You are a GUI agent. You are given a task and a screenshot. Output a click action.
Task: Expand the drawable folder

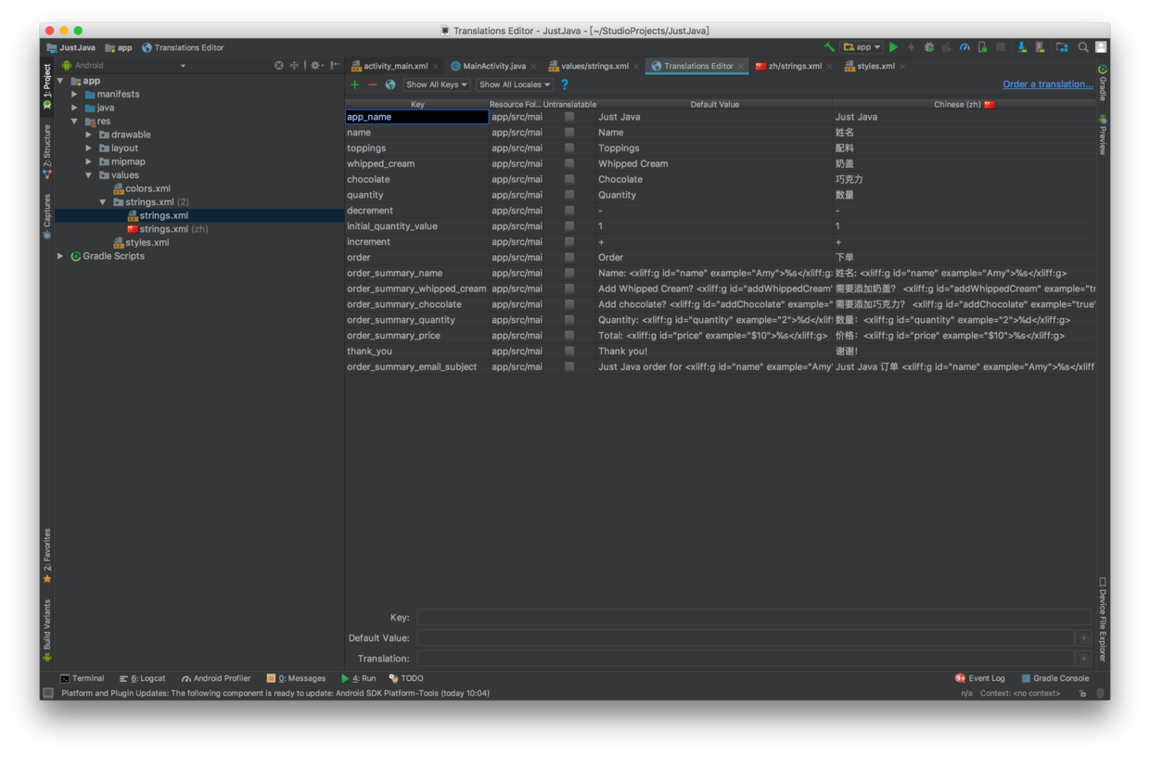pos(89,135)
